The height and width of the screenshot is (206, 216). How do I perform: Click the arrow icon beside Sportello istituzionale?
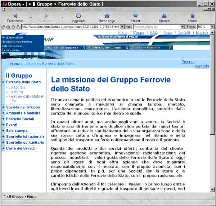[3, 136]
